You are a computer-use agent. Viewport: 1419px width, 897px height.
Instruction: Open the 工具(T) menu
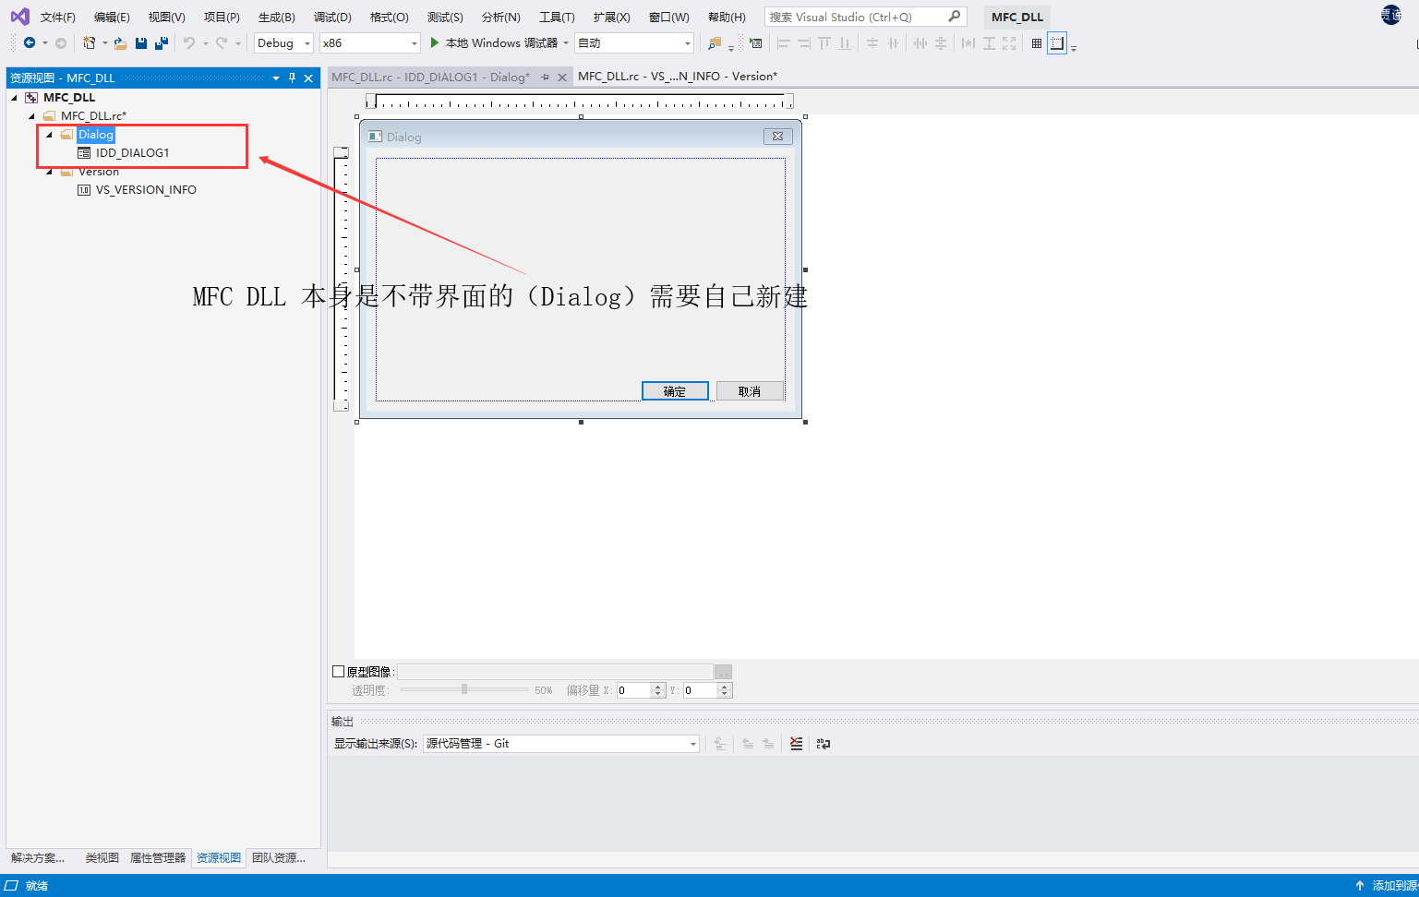[557, 17]
